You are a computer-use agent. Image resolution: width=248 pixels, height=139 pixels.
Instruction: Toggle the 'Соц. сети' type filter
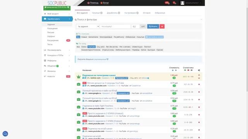(x=101, y=47)
